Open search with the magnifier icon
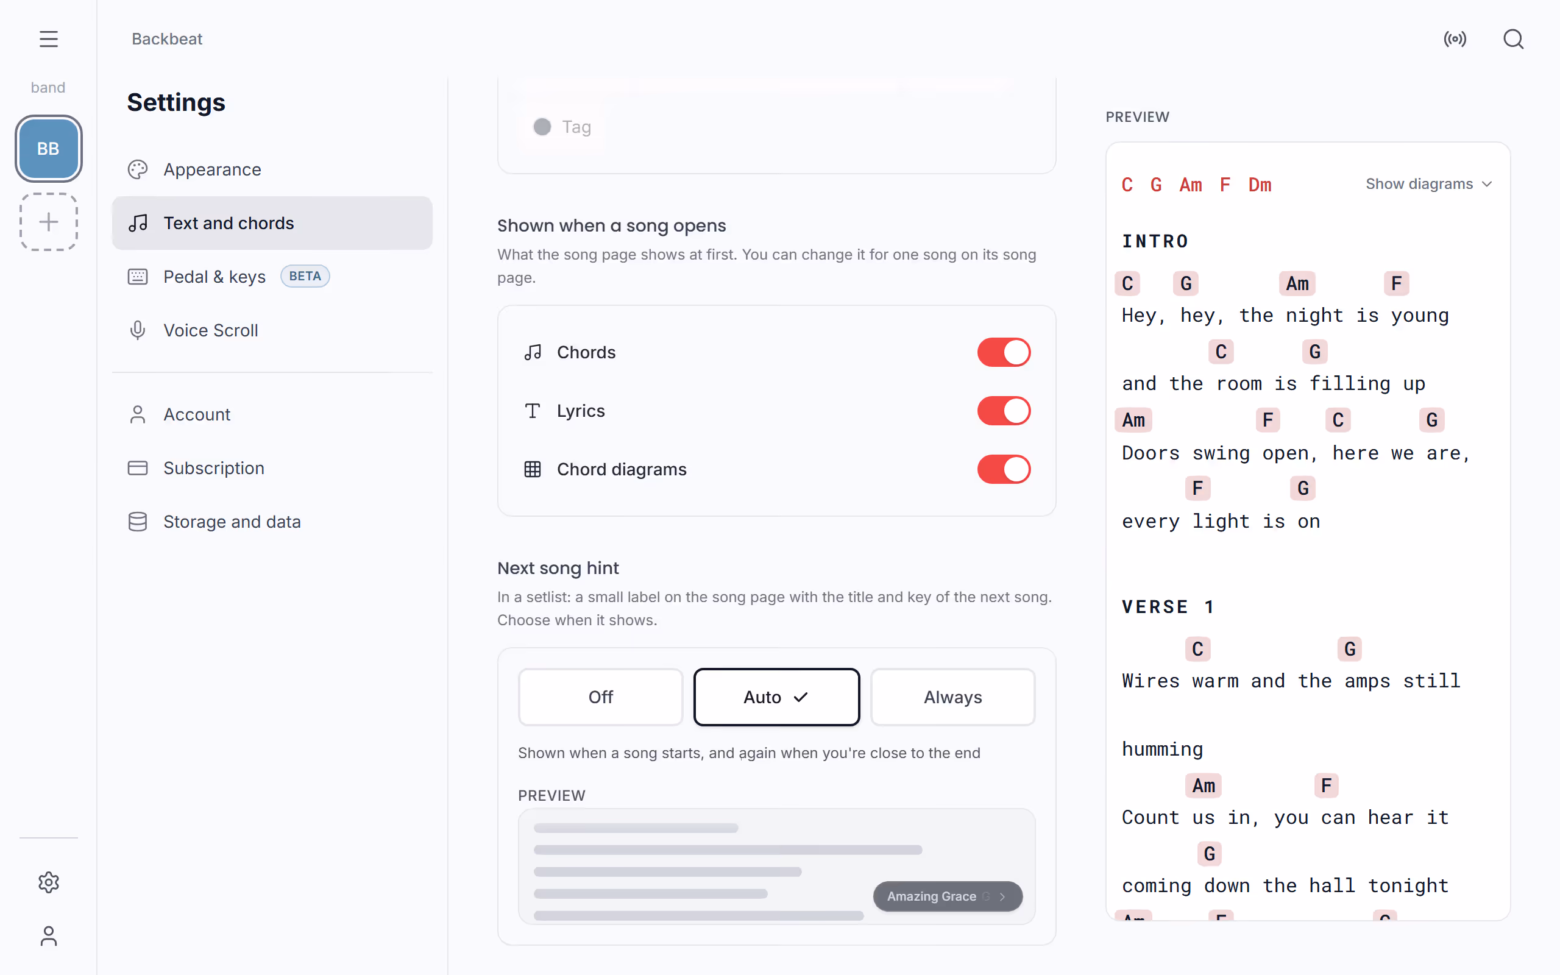This screenshot has height=975, width=1560. 1514,40
